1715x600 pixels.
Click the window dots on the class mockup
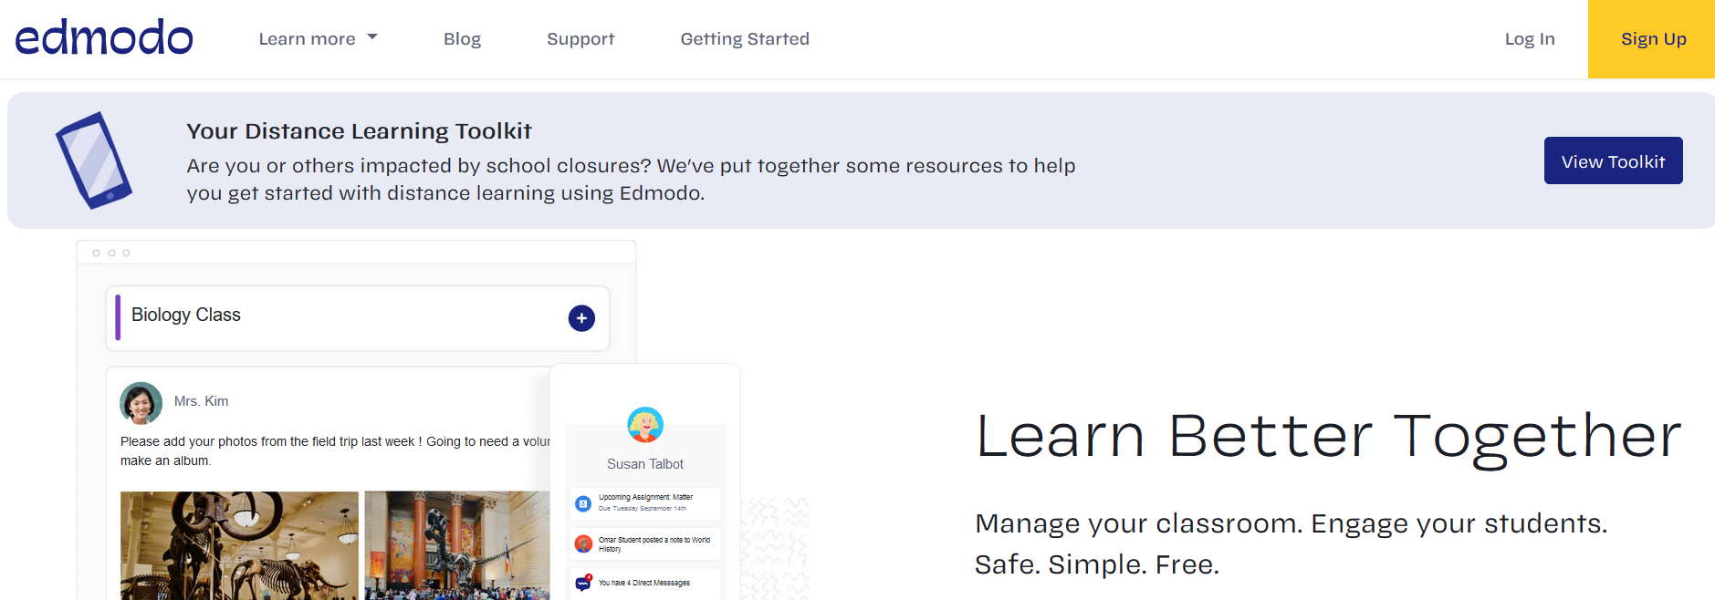pyautogui.click(x=112, y=253)
